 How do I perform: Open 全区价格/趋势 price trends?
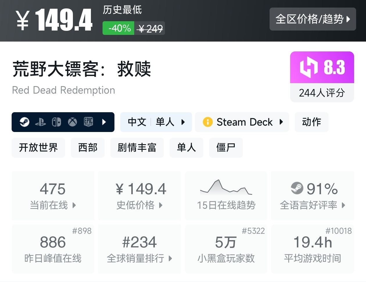[x=313, y=19]
